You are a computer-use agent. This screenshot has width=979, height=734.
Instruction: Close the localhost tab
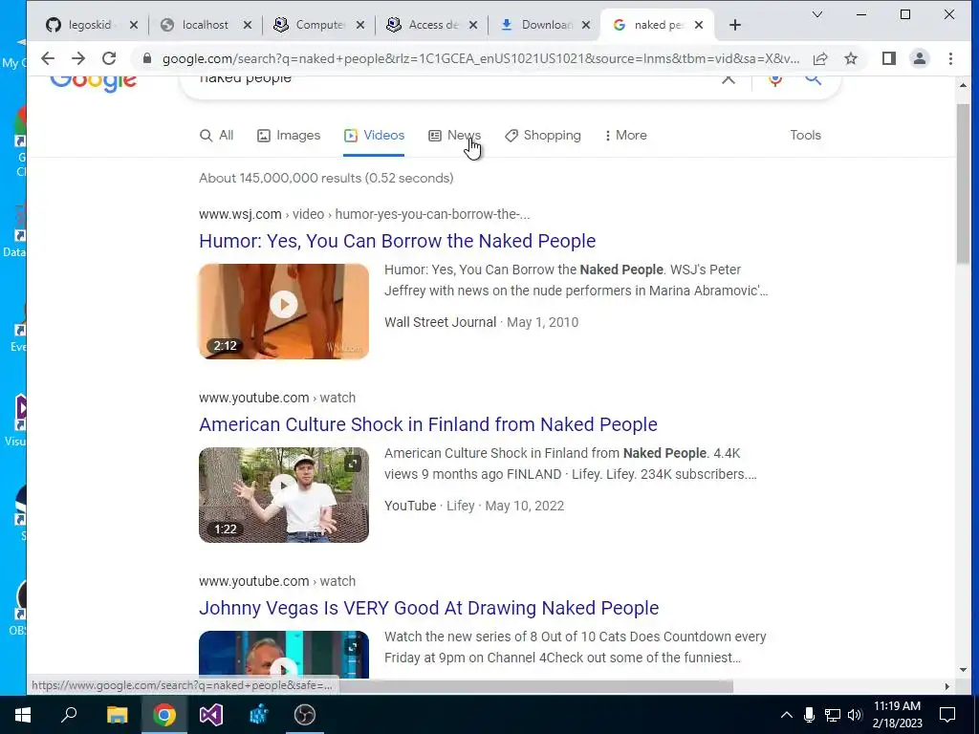pyautogui.click(x=248, y=25)
